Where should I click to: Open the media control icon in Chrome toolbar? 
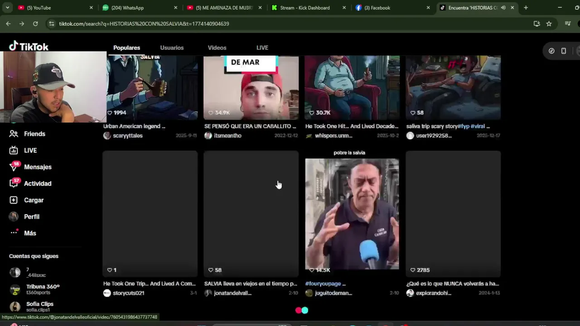(x=567, y=24)
